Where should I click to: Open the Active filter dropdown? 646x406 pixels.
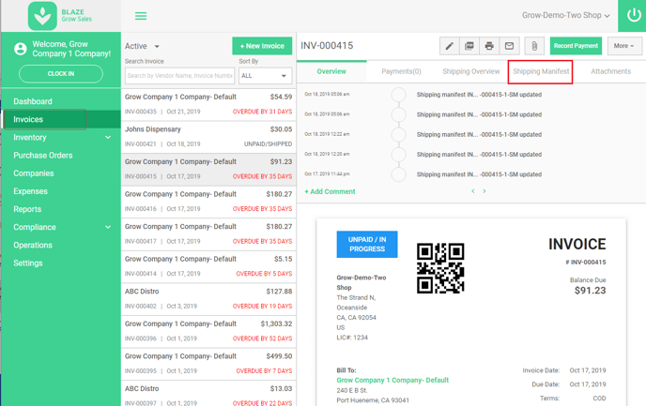[x=142, y=46]
